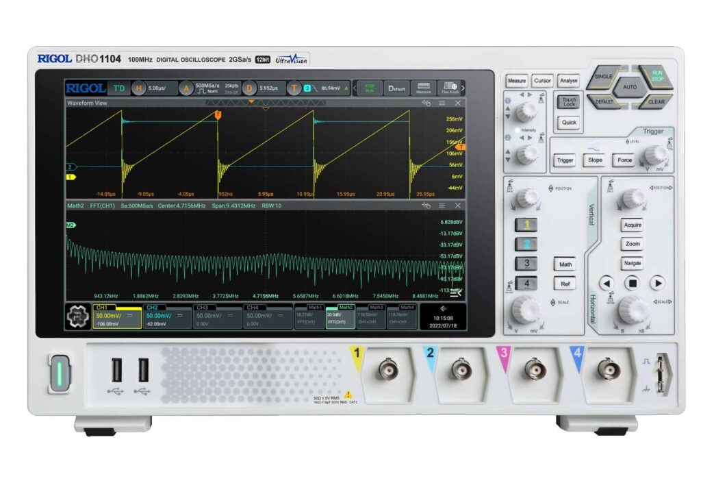Push the Measure front panel key

coord(516,81)
